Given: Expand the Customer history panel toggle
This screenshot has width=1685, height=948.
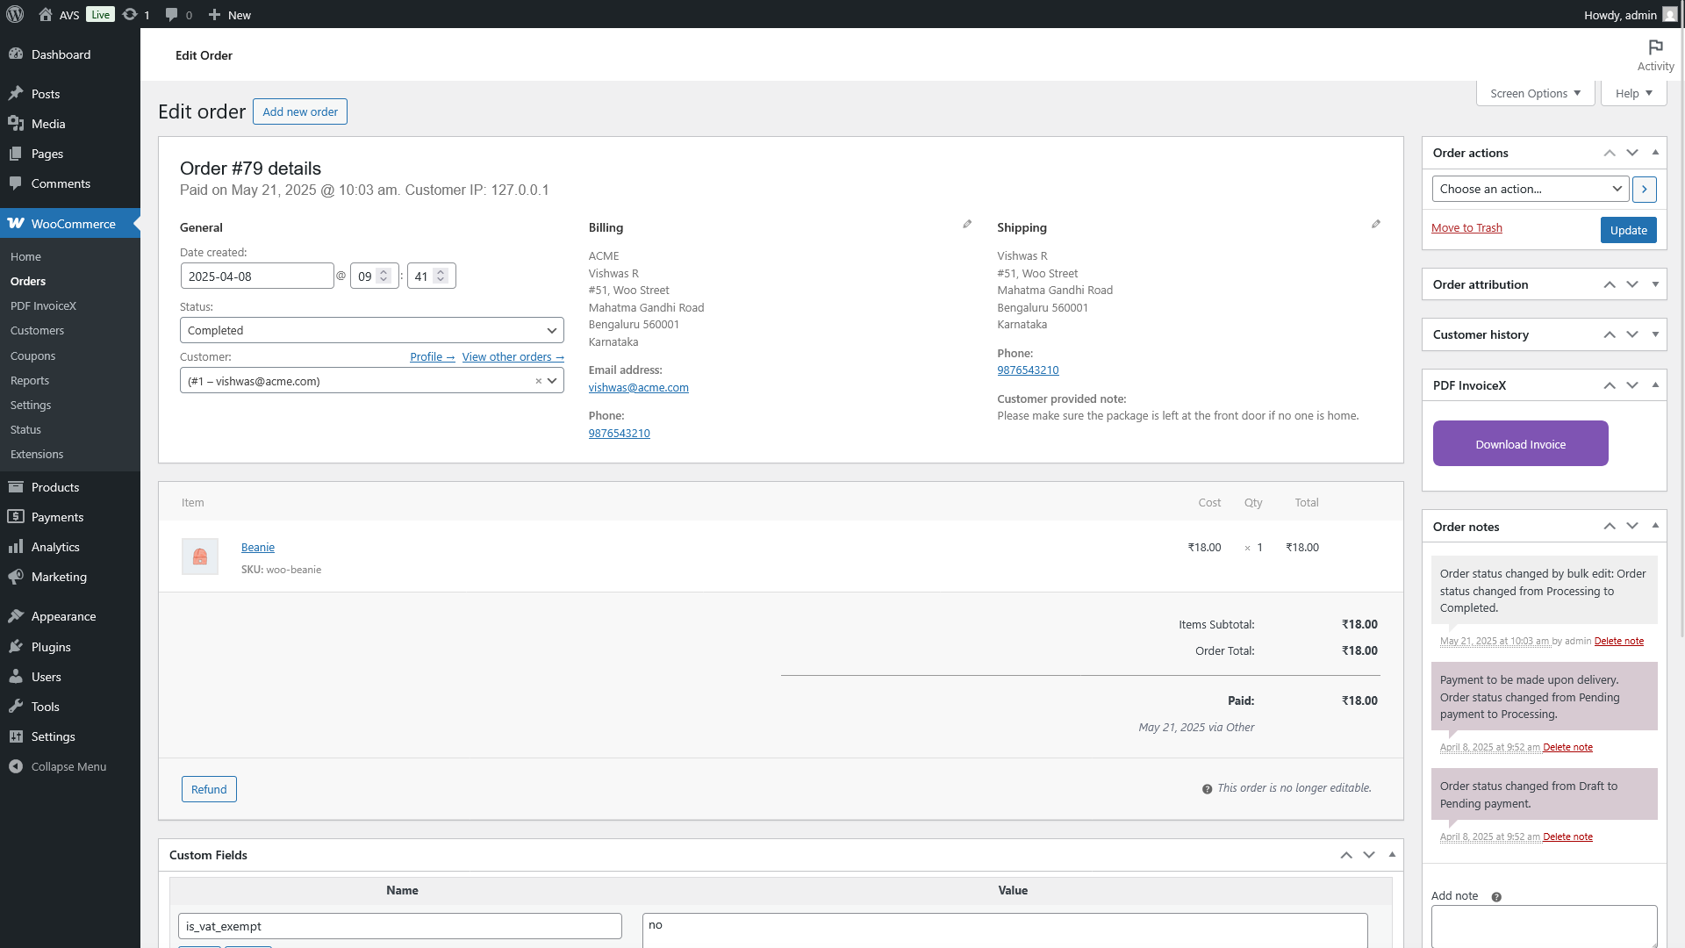Looking at the screenshot, I should [1655, 334].
